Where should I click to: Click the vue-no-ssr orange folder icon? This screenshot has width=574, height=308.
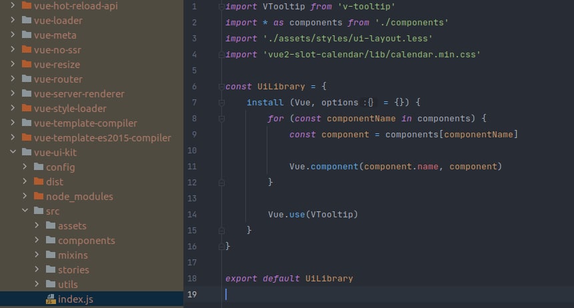point(27,49)
